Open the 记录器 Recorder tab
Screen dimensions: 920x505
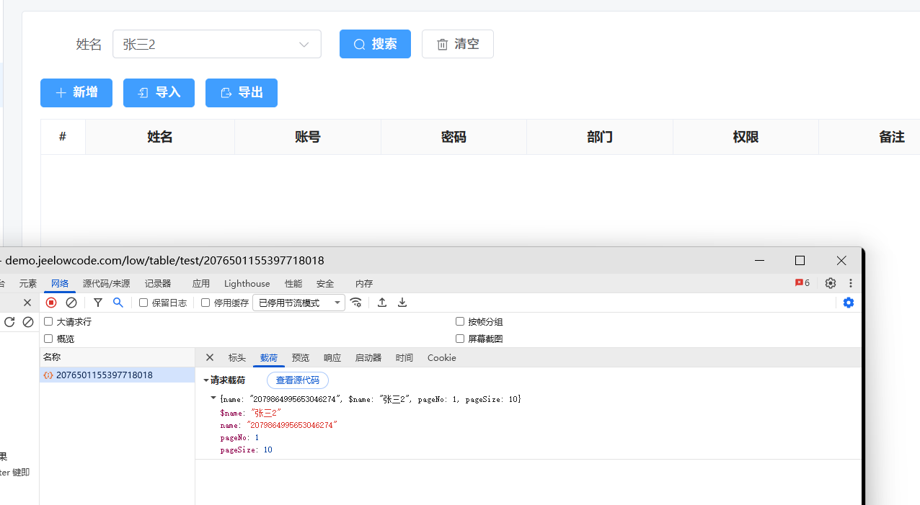point(158,283)
